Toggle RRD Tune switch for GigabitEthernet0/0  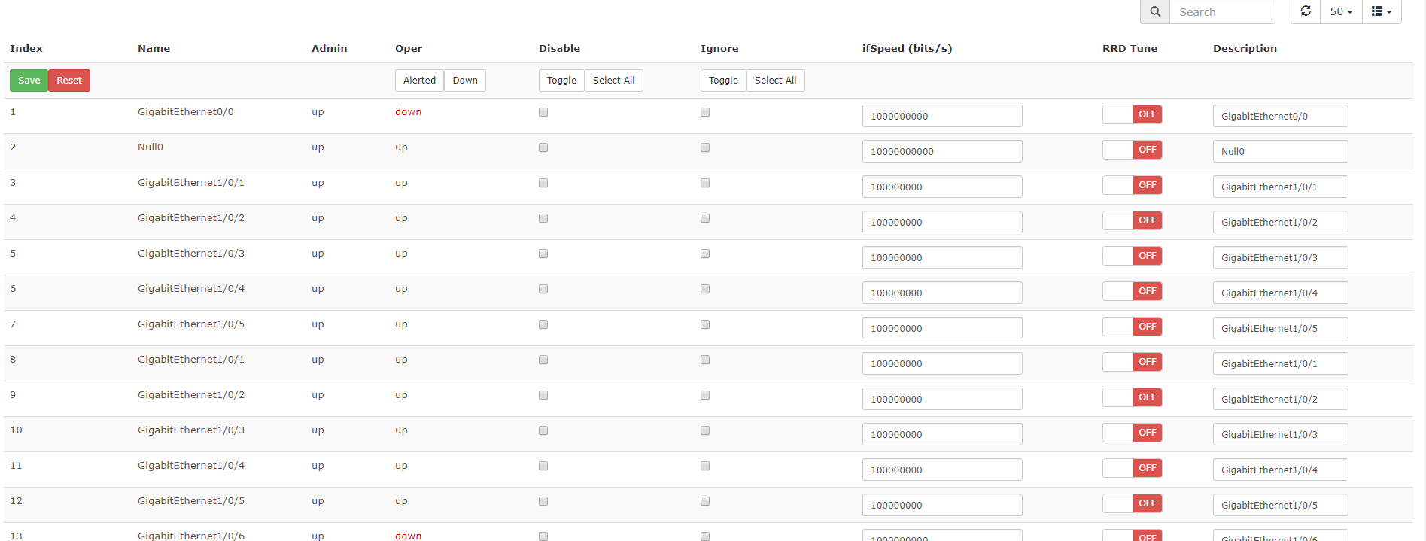point(1132,114)
